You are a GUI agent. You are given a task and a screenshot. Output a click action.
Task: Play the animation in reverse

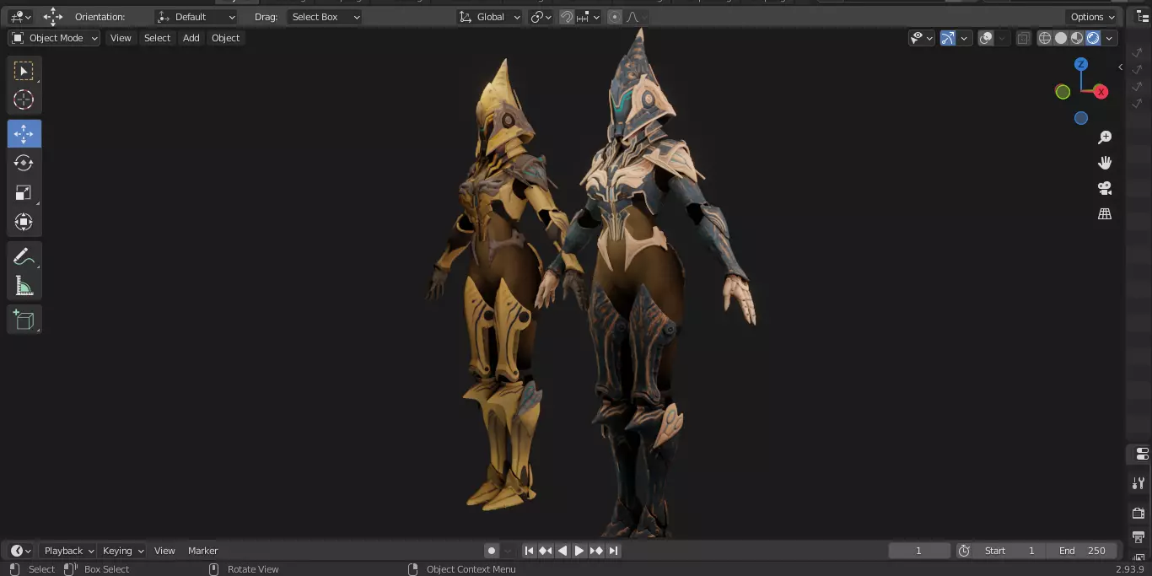[x=563, y=551]
